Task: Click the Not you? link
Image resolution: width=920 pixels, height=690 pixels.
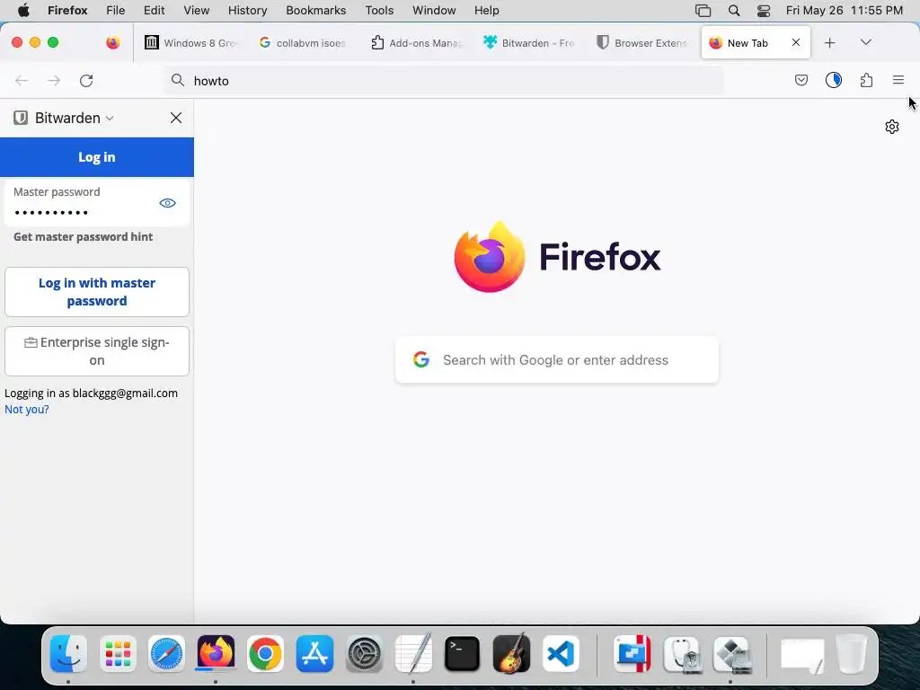Action: [x=27, y=409]
